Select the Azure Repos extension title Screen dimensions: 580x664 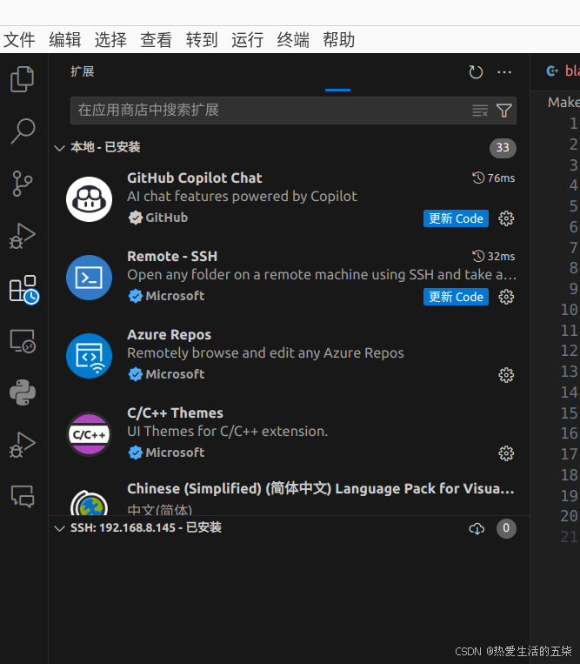pos(169,334)
